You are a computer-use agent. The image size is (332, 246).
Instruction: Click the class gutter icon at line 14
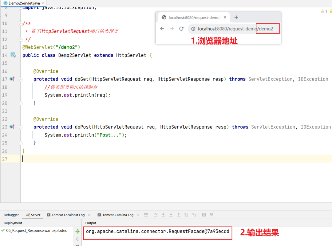click(13, 55)
